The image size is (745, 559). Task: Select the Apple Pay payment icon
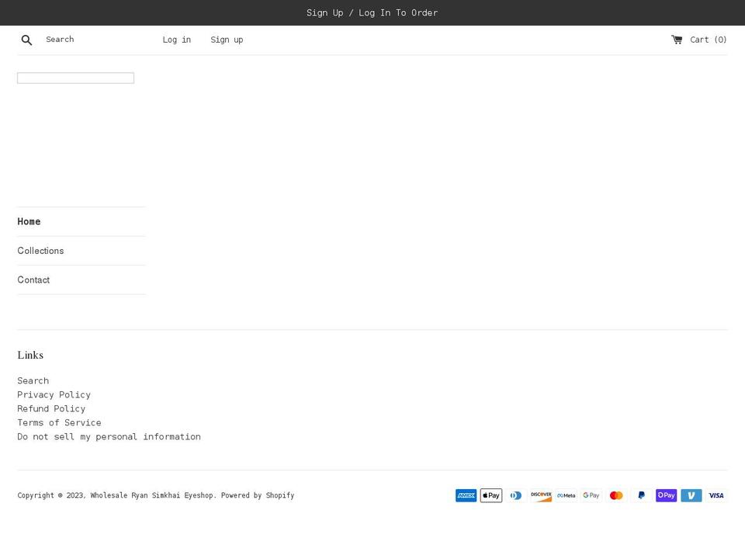[x=491, y=495]
